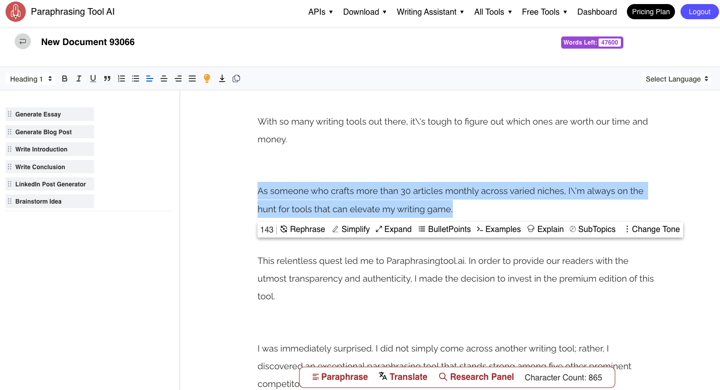This screenshot has width=720, height=390.
Task: Select Generate Blog Post in the sidebar
Action: click(x=50, y=132)
